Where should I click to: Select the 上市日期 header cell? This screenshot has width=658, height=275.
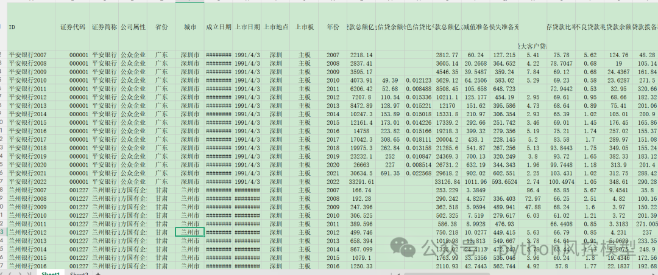247,27
